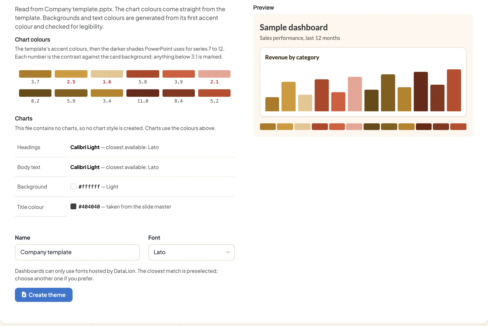The width and height of the screenshot is (488, 326).
Task: Select the chart colour swatch rated 5.2
Action: coord(214,93)
